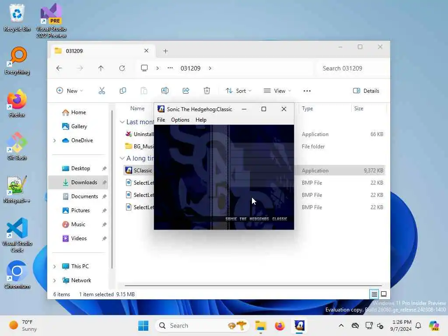
Task: Open the View dropdown menu
Action: (277, 91)
